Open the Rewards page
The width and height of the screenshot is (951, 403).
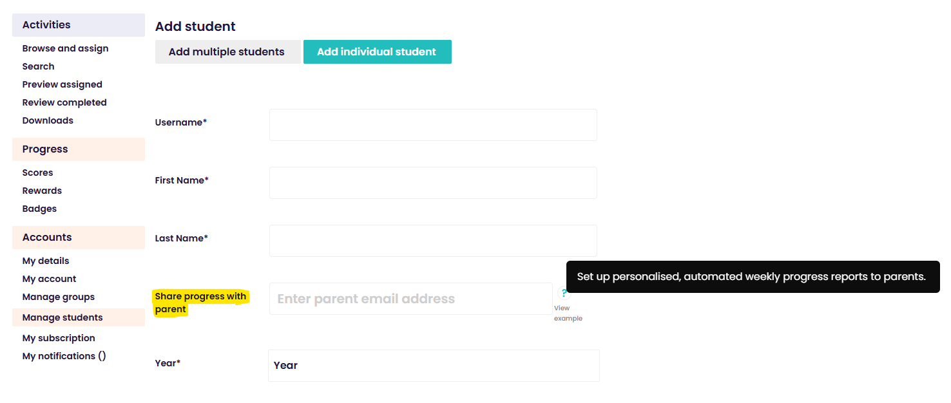click(42, 191)
